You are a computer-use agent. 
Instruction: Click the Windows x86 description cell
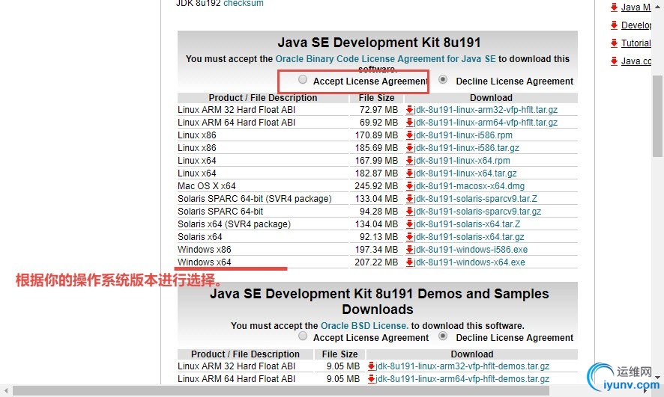pyautogui.click(x=262, y=249)
